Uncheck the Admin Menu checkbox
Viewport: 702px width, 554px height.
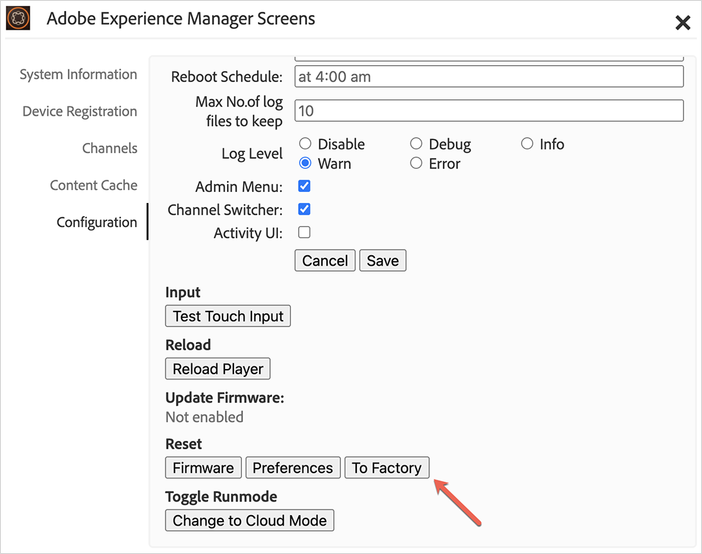(x=304, y=187)
